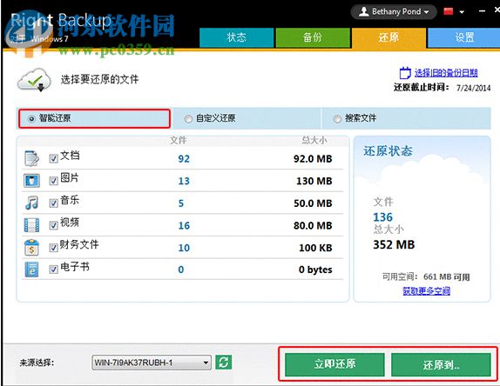The image size is (500, 386).
Task: Click the 136 total files value
Action: coord(383,217)
